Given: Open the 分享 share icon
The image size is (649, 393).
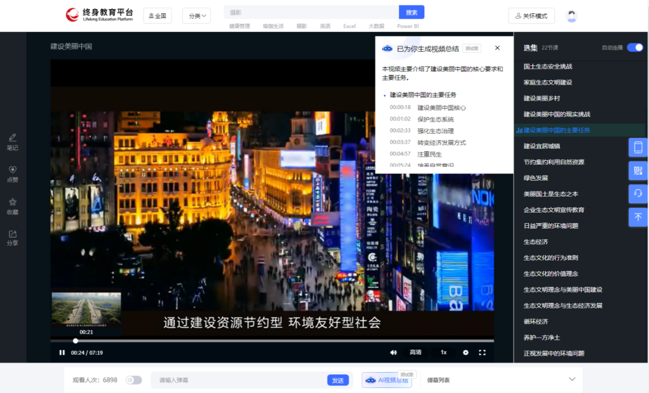Looking at the screenshot, I should pyautogui.click(x=12, y=235).
